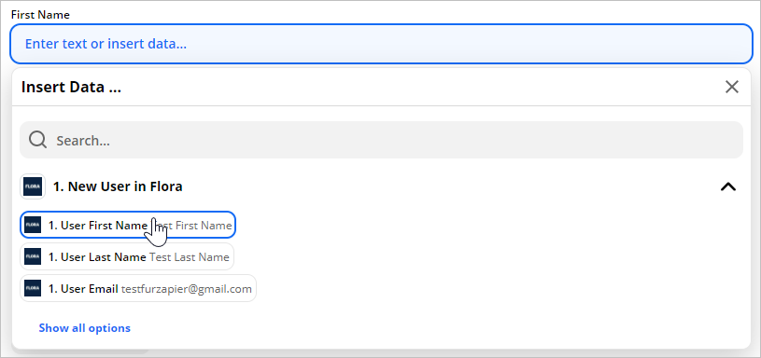Insert the User First Name data pill
This screenshot has height=358, width=761.
tap(128, 225)
